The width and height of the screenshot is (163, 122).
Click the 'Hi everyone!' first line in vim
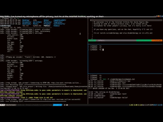[121, 22]
